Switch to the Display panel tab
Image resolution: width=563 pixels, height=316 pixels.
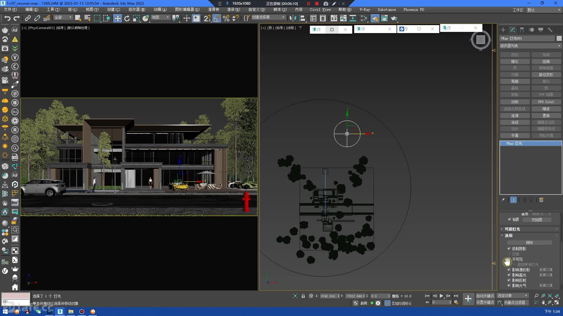(x=541, y=30)
